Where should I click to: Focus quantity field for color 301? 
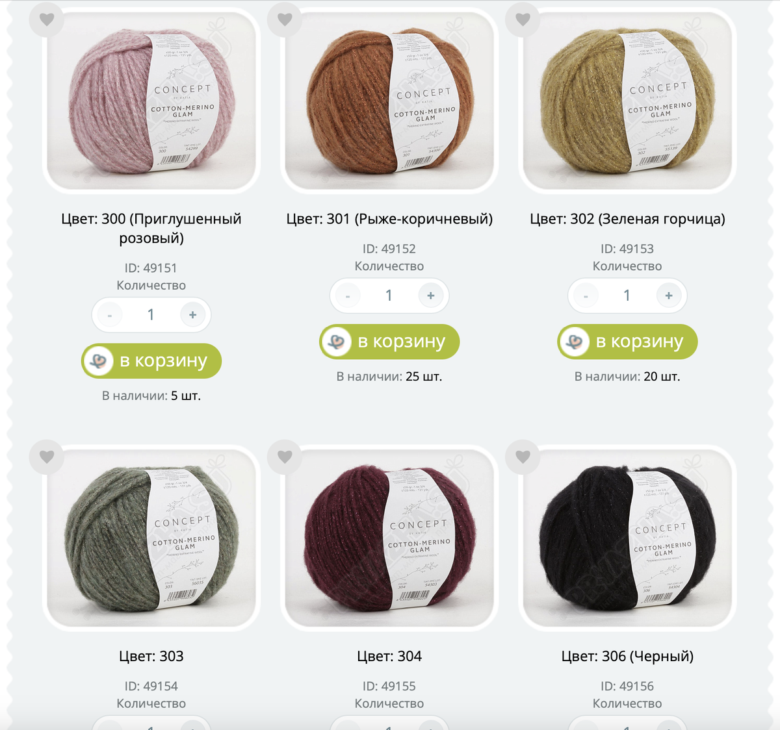point(389,296)
